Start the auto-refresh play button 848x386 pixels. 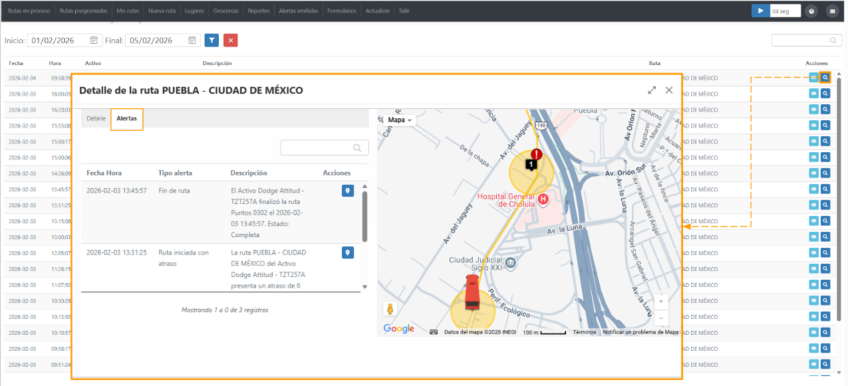pyautogui.click(x=760, y=11)
